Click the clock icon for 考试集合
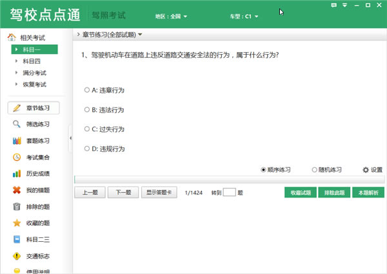The image size is (387, 274). (17, 158)
